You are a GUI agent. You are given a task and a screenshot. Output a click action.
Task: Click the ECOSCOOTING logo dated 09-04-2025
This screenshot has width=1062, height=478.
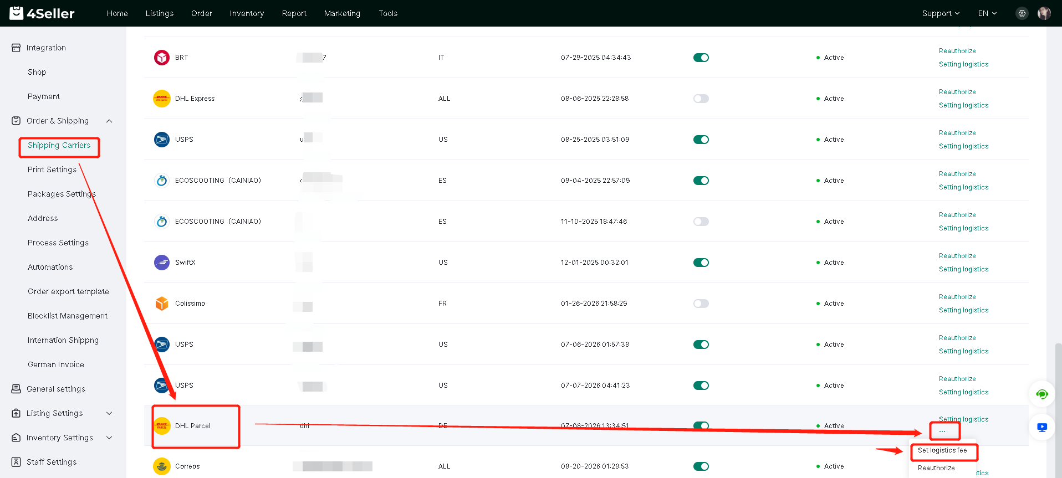(x=162, y=181)
